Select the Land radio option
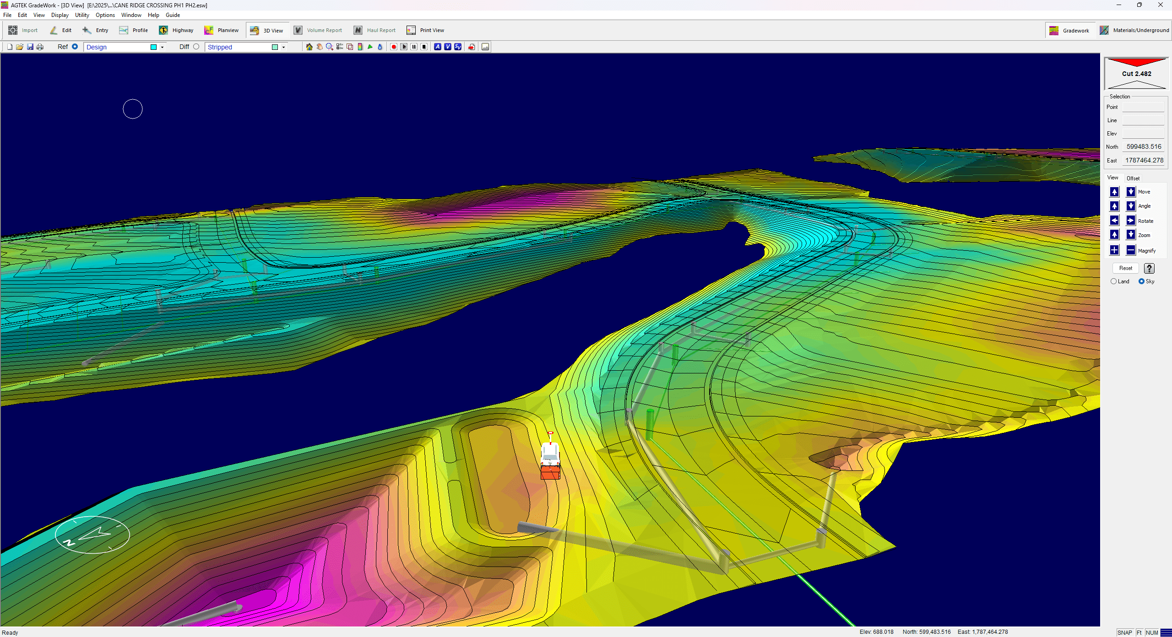The height and width of the screenshot is (637, 1172). point(1113,281)
